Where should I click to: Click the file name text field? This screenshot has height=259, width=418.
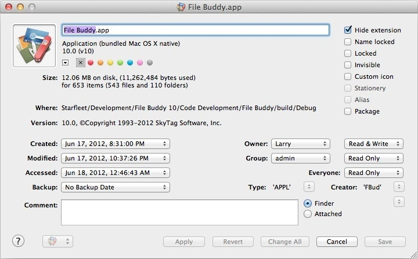(196, 30)
